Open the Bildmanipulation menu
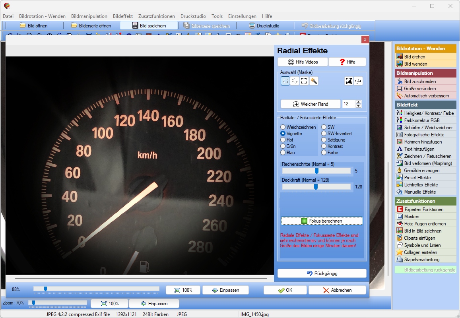The image size is (460, 318). point(89,16)
